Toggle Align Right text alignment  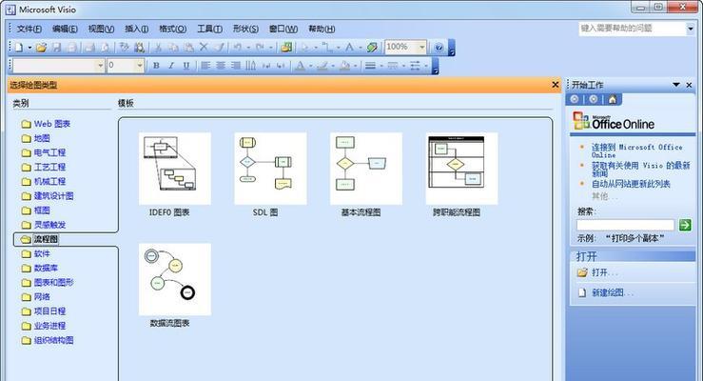point(236,66)
